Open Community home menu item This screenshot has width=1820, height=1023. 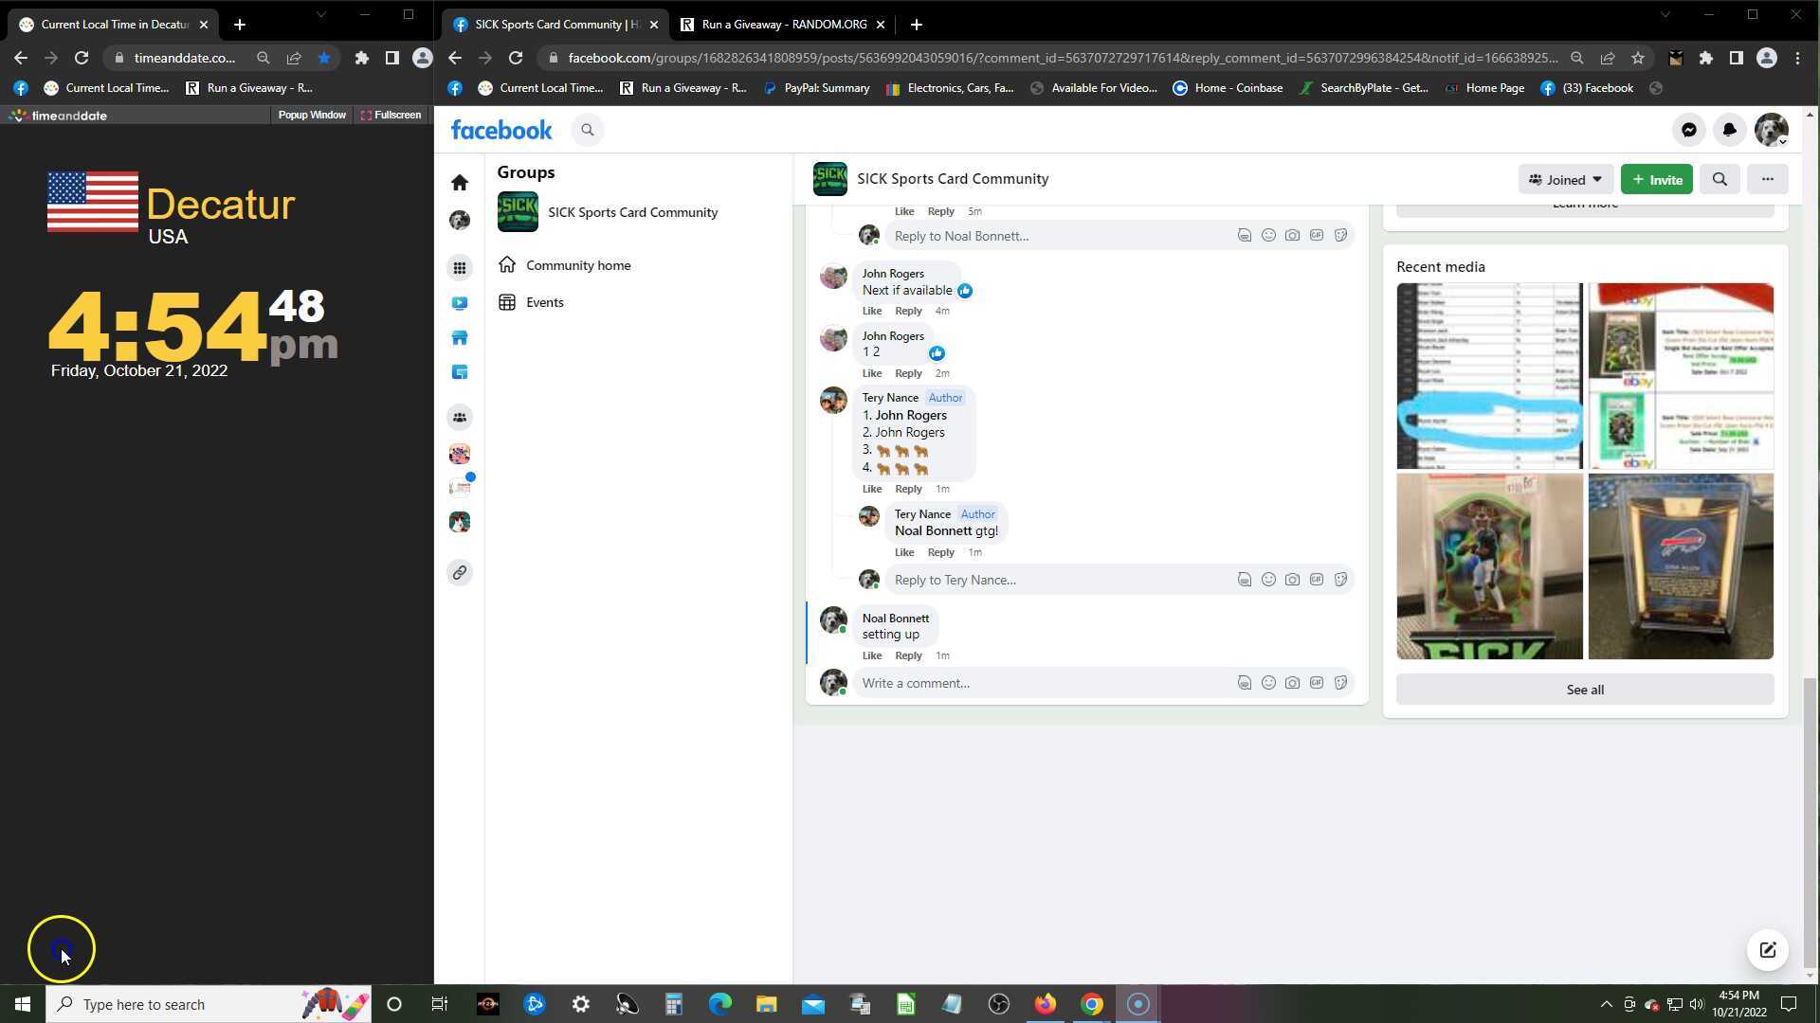point(578,265)
